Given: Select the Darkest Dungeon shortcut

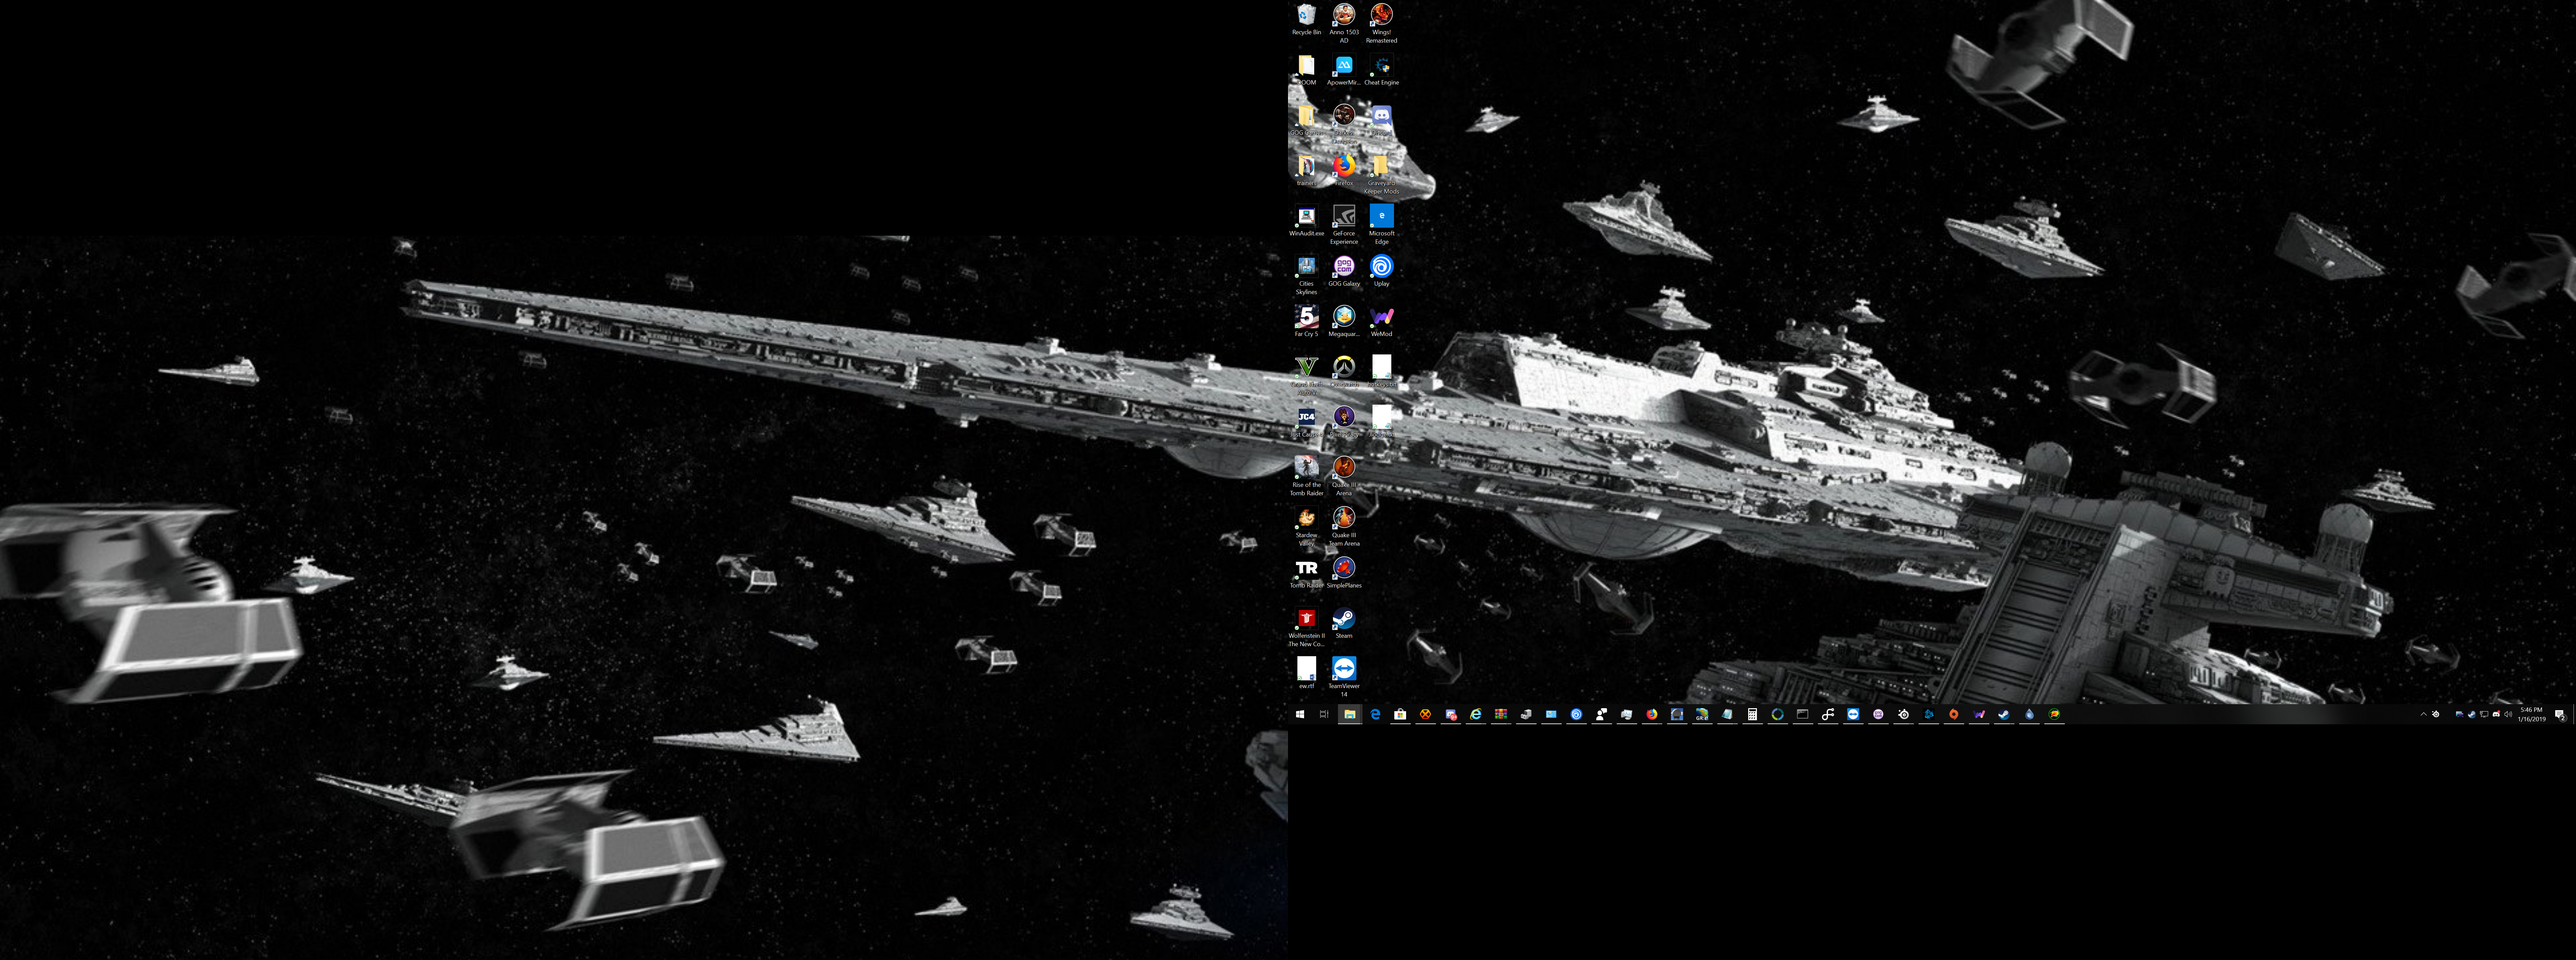Looking at the screenshot, I should pos(1344,124).
